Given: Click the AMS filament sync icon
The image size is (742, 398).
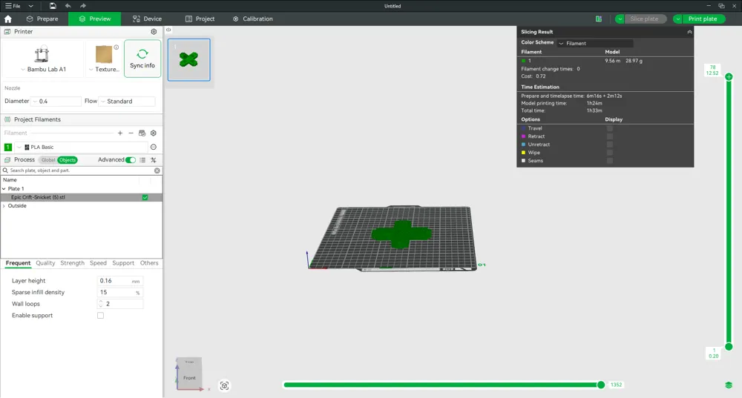Looking at the screenshot, I should pyautogui.click(x=142, y=133).
